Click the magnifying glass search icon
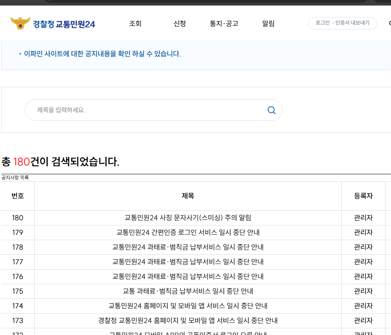Viewport: 391px width, 335px height. 271,110
